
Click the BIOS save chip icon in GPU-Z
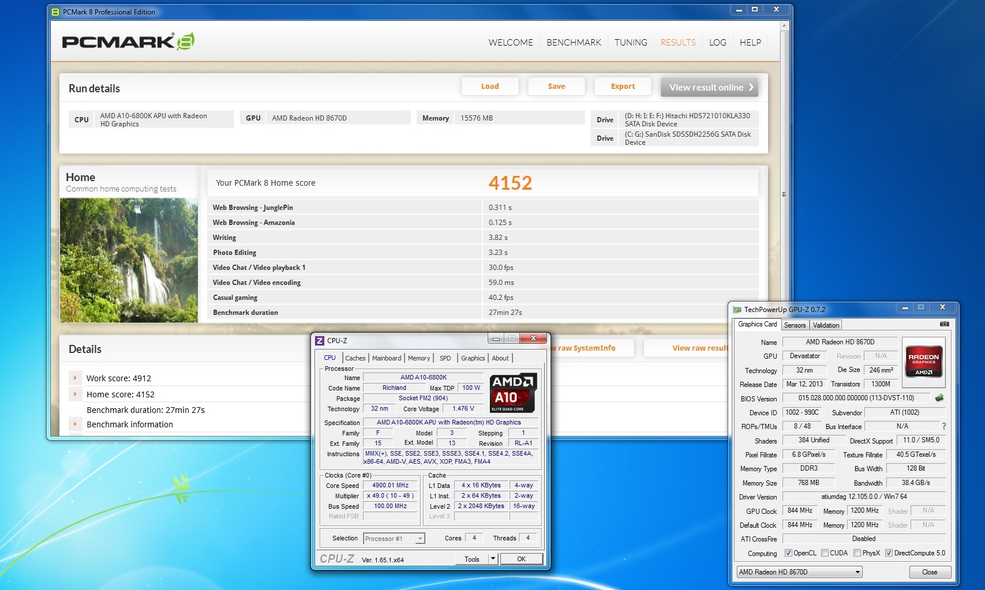[x=939, y=398]
